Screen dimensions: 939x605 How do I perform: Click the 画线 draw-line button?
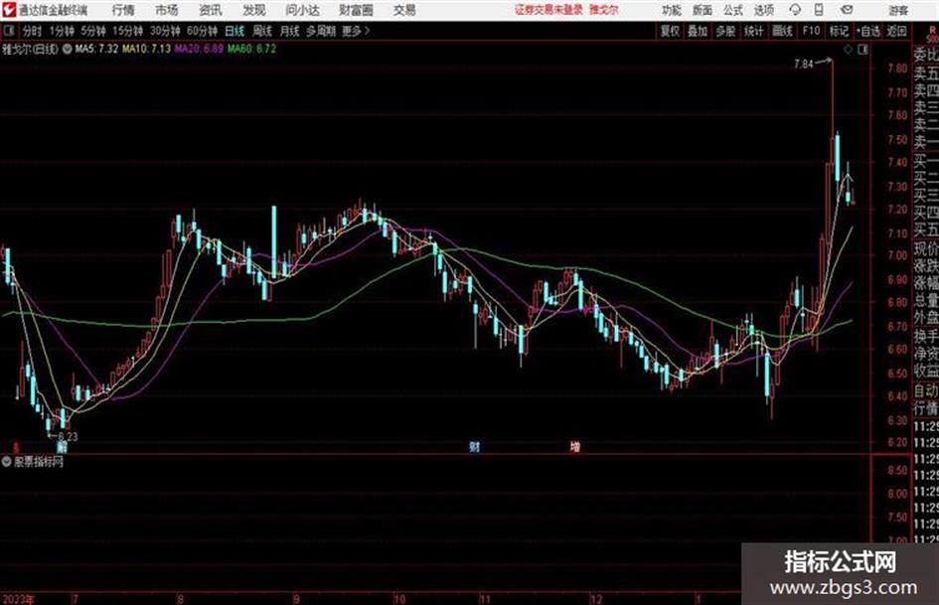(783, 31)
